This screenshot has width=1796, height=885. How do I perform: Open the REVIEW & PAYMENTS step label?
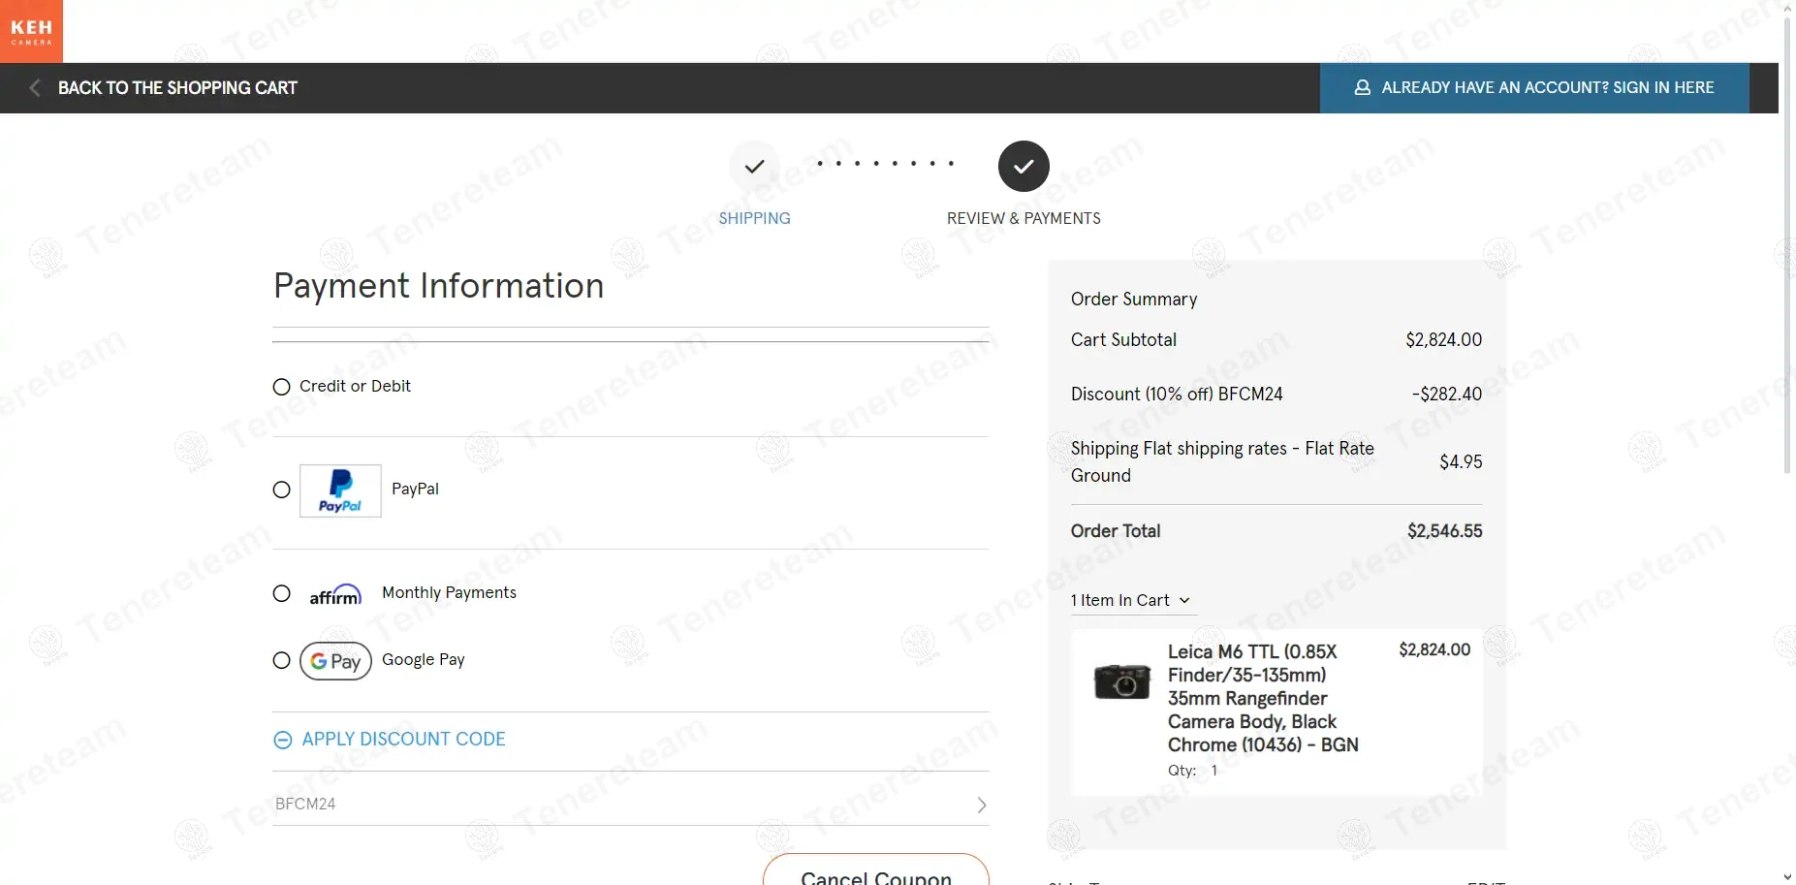pos(1024,218)
